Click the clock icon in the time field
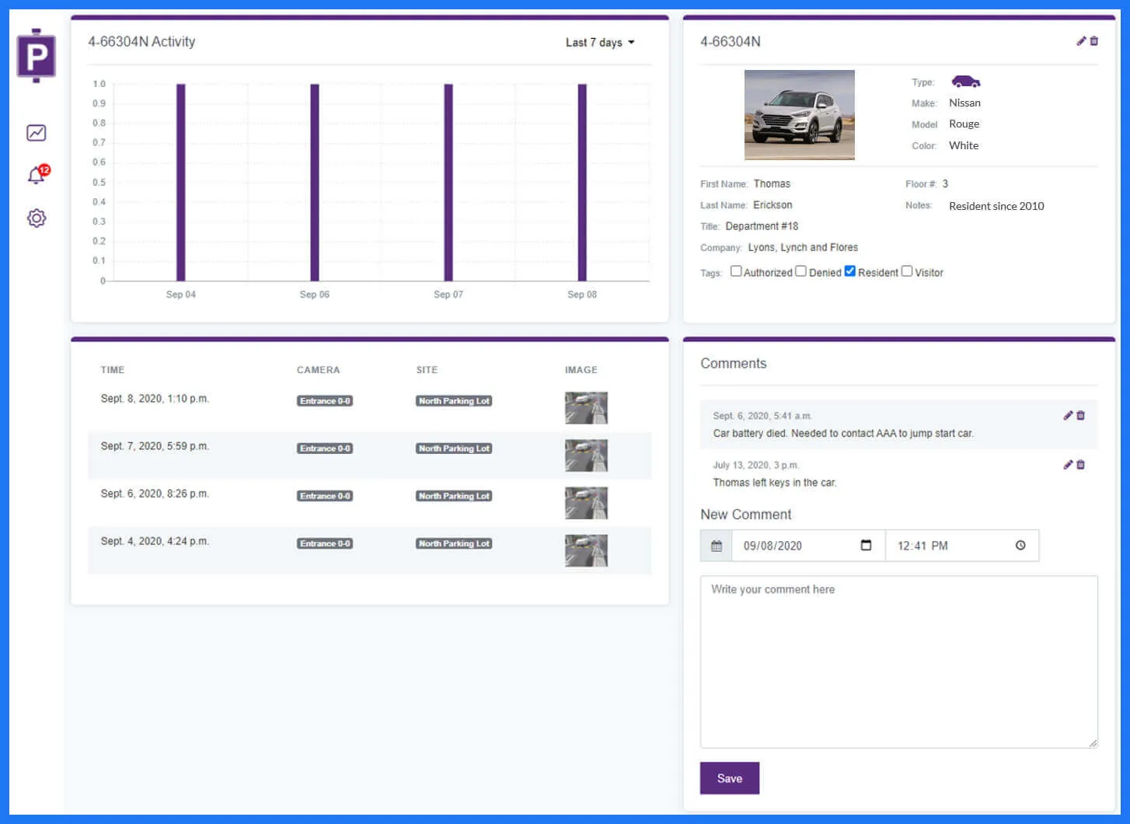 1020,545
